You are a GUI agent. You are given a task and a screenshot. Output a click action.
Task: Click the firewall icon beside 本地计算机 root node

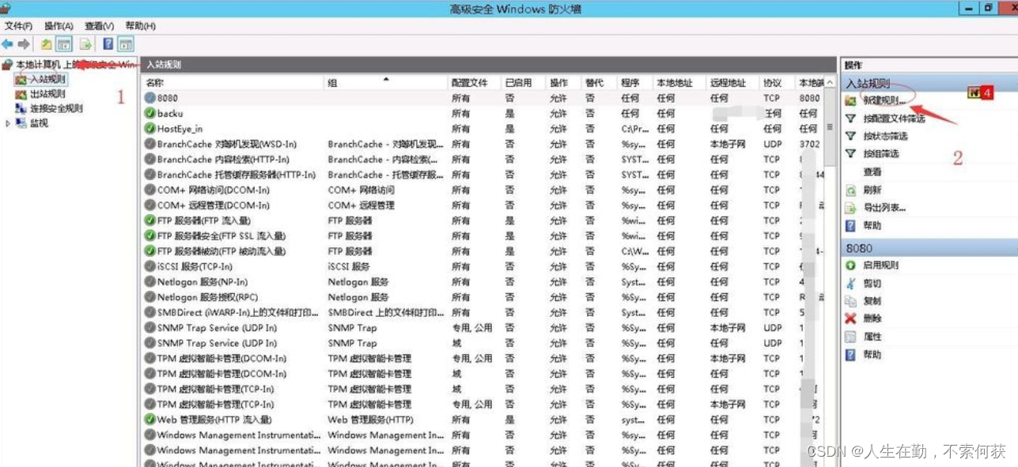(x=7, y=65)
